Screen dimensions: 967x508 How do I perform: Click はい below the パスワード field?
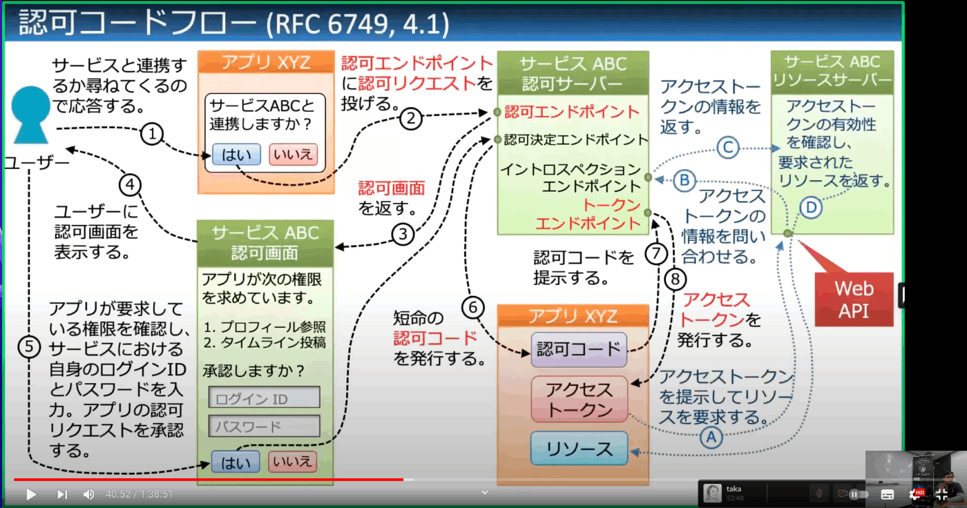click(236, 462)
